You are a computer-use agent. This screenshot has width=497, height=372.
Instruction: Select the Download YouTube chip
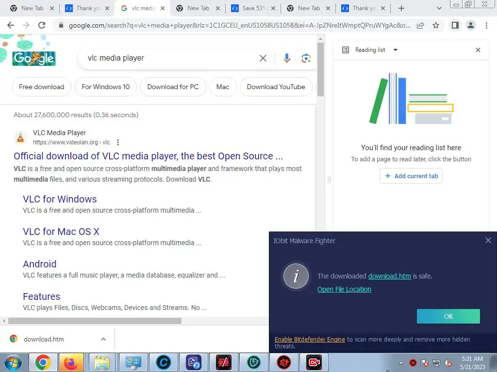tap(276, 87)
